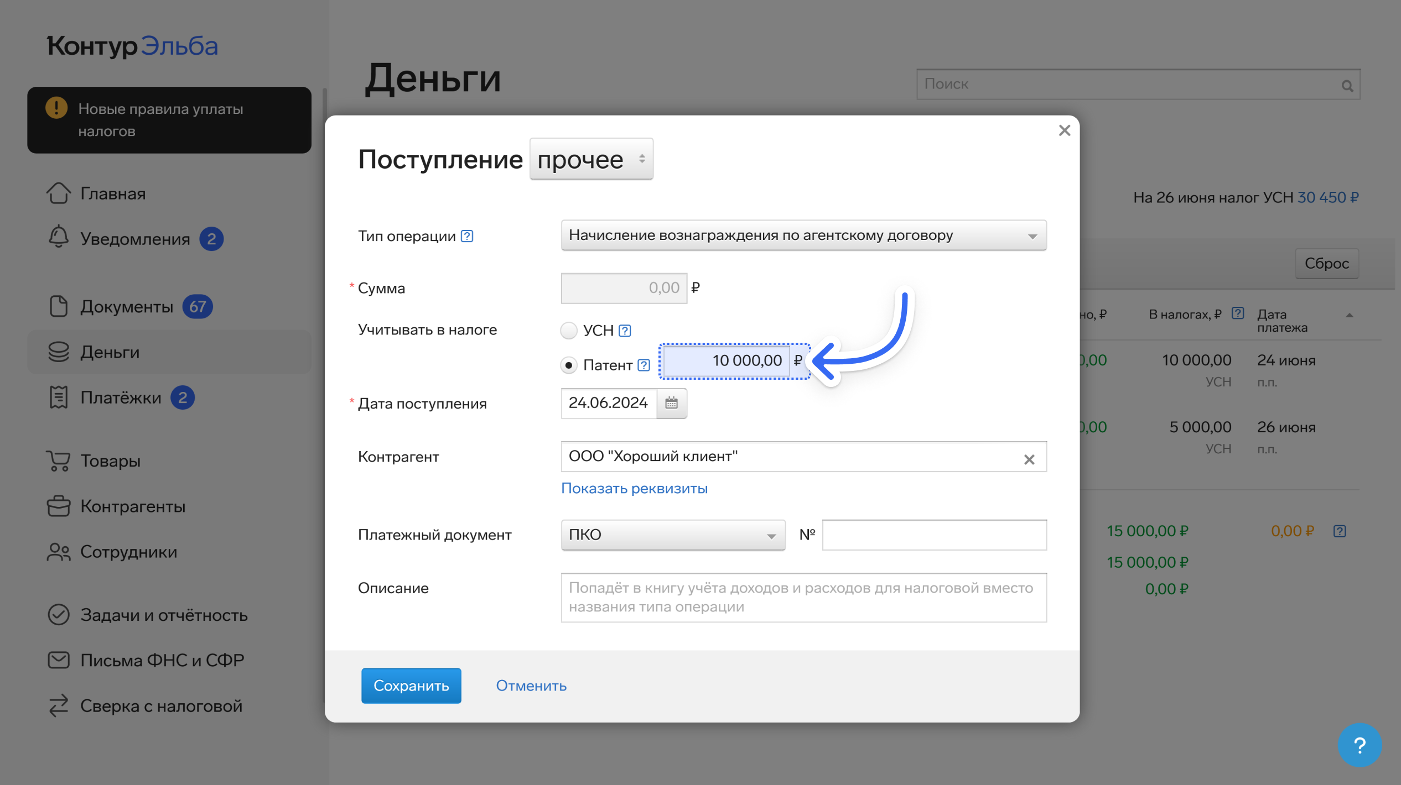Click help icon next to В налогах column
The image size is (1401, 785).
pos(1238,313)
